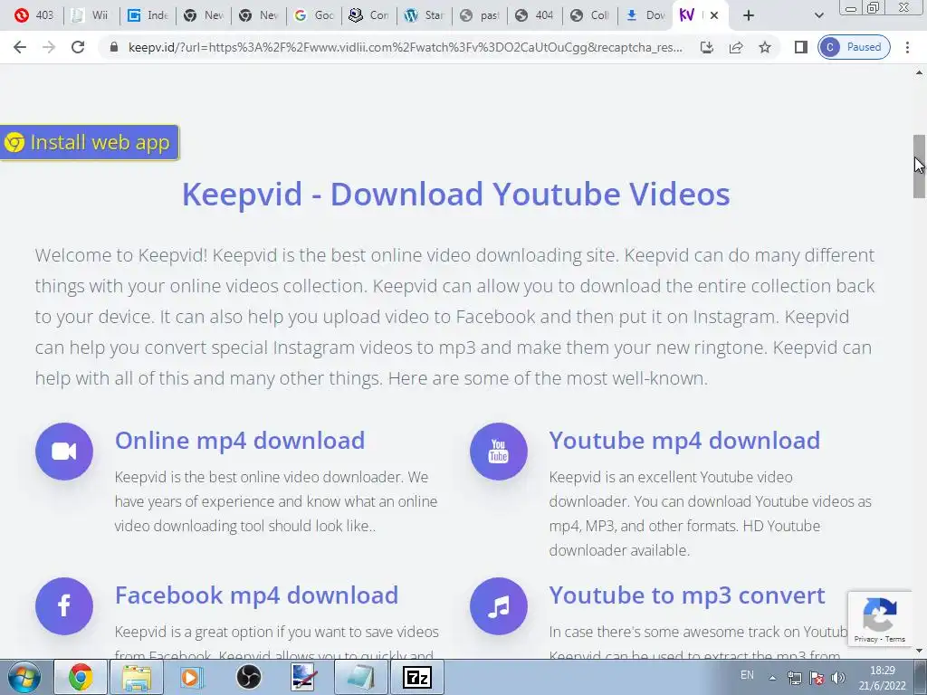Viewport: 927px width, 695px height.
Task: Open OBS Studio from the taskbar
Action: point(249,677)
